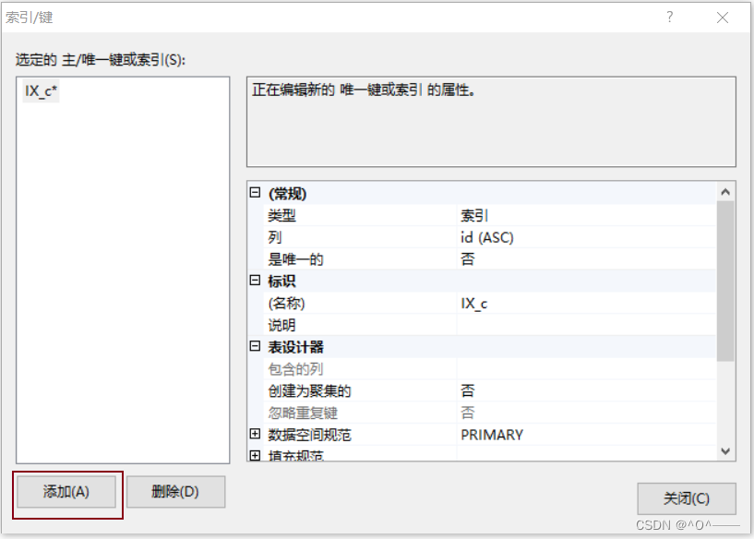This screenshot has height=539, width=754.
Task: Collapse the 标识 section
Action: tap(255, 281)
